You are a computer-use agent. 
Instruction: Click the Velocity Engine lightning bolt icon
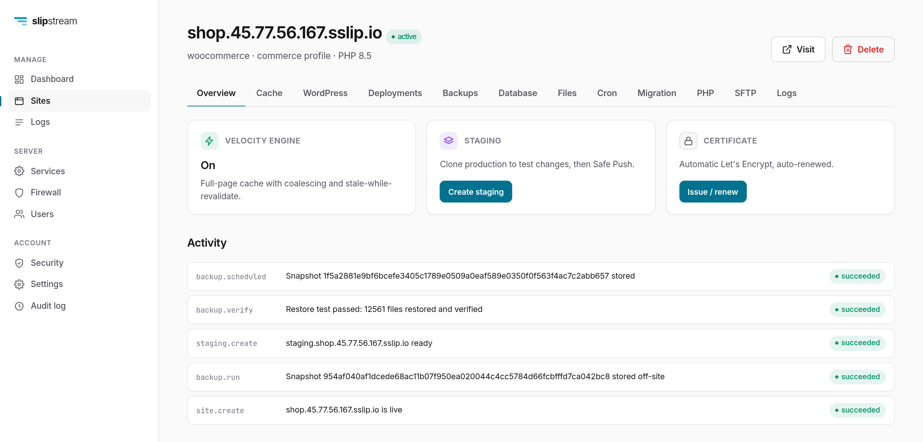(209, 141)
